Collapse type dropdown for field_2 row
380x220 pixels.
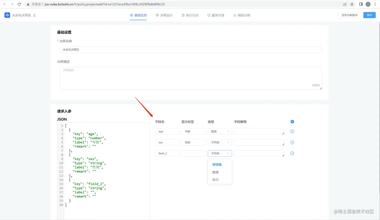[x=220, y=153]
